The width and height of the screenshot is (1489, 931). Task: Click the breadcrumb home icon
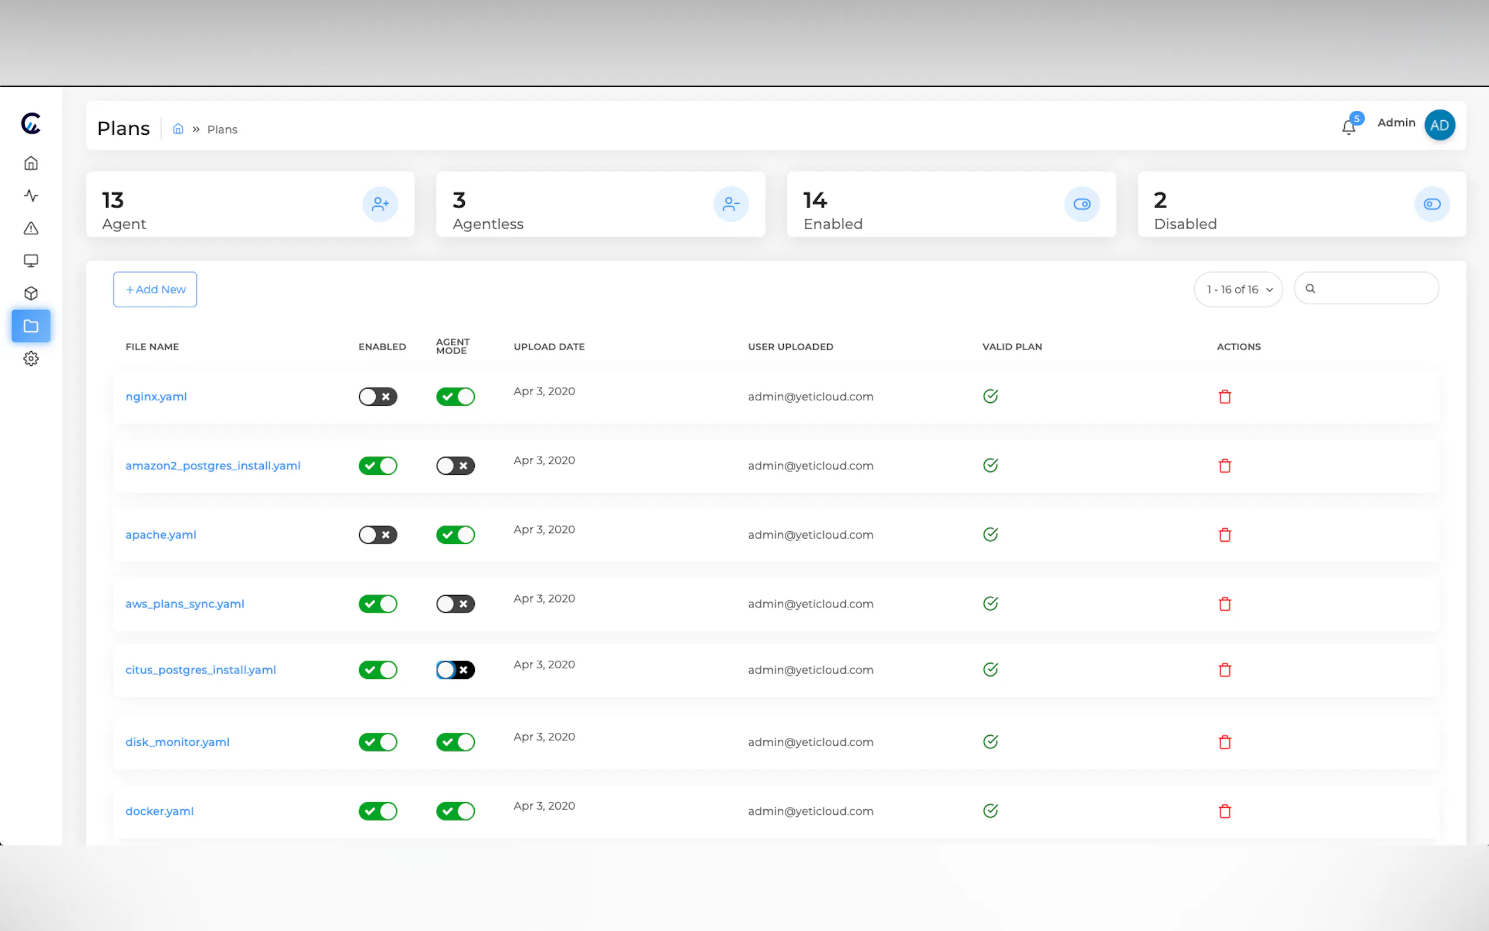pos(178,129)
